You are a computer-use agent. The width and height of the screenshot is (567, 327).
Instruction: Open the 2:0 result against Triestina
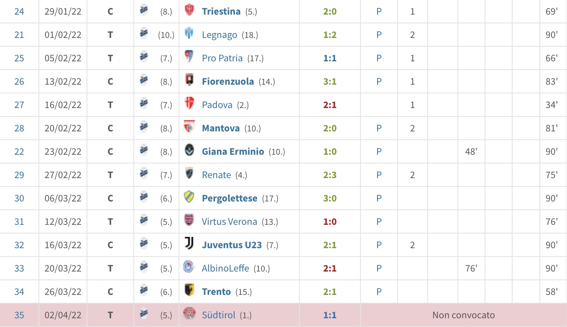click(329, 11)
